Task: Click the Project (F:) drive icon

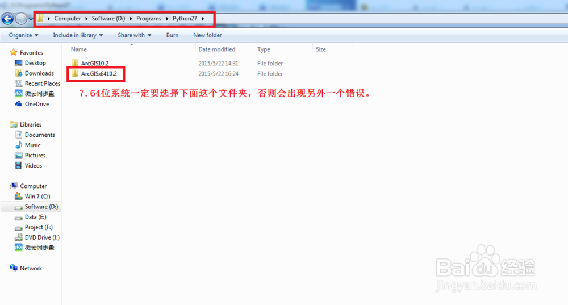Action: point(19,228)
